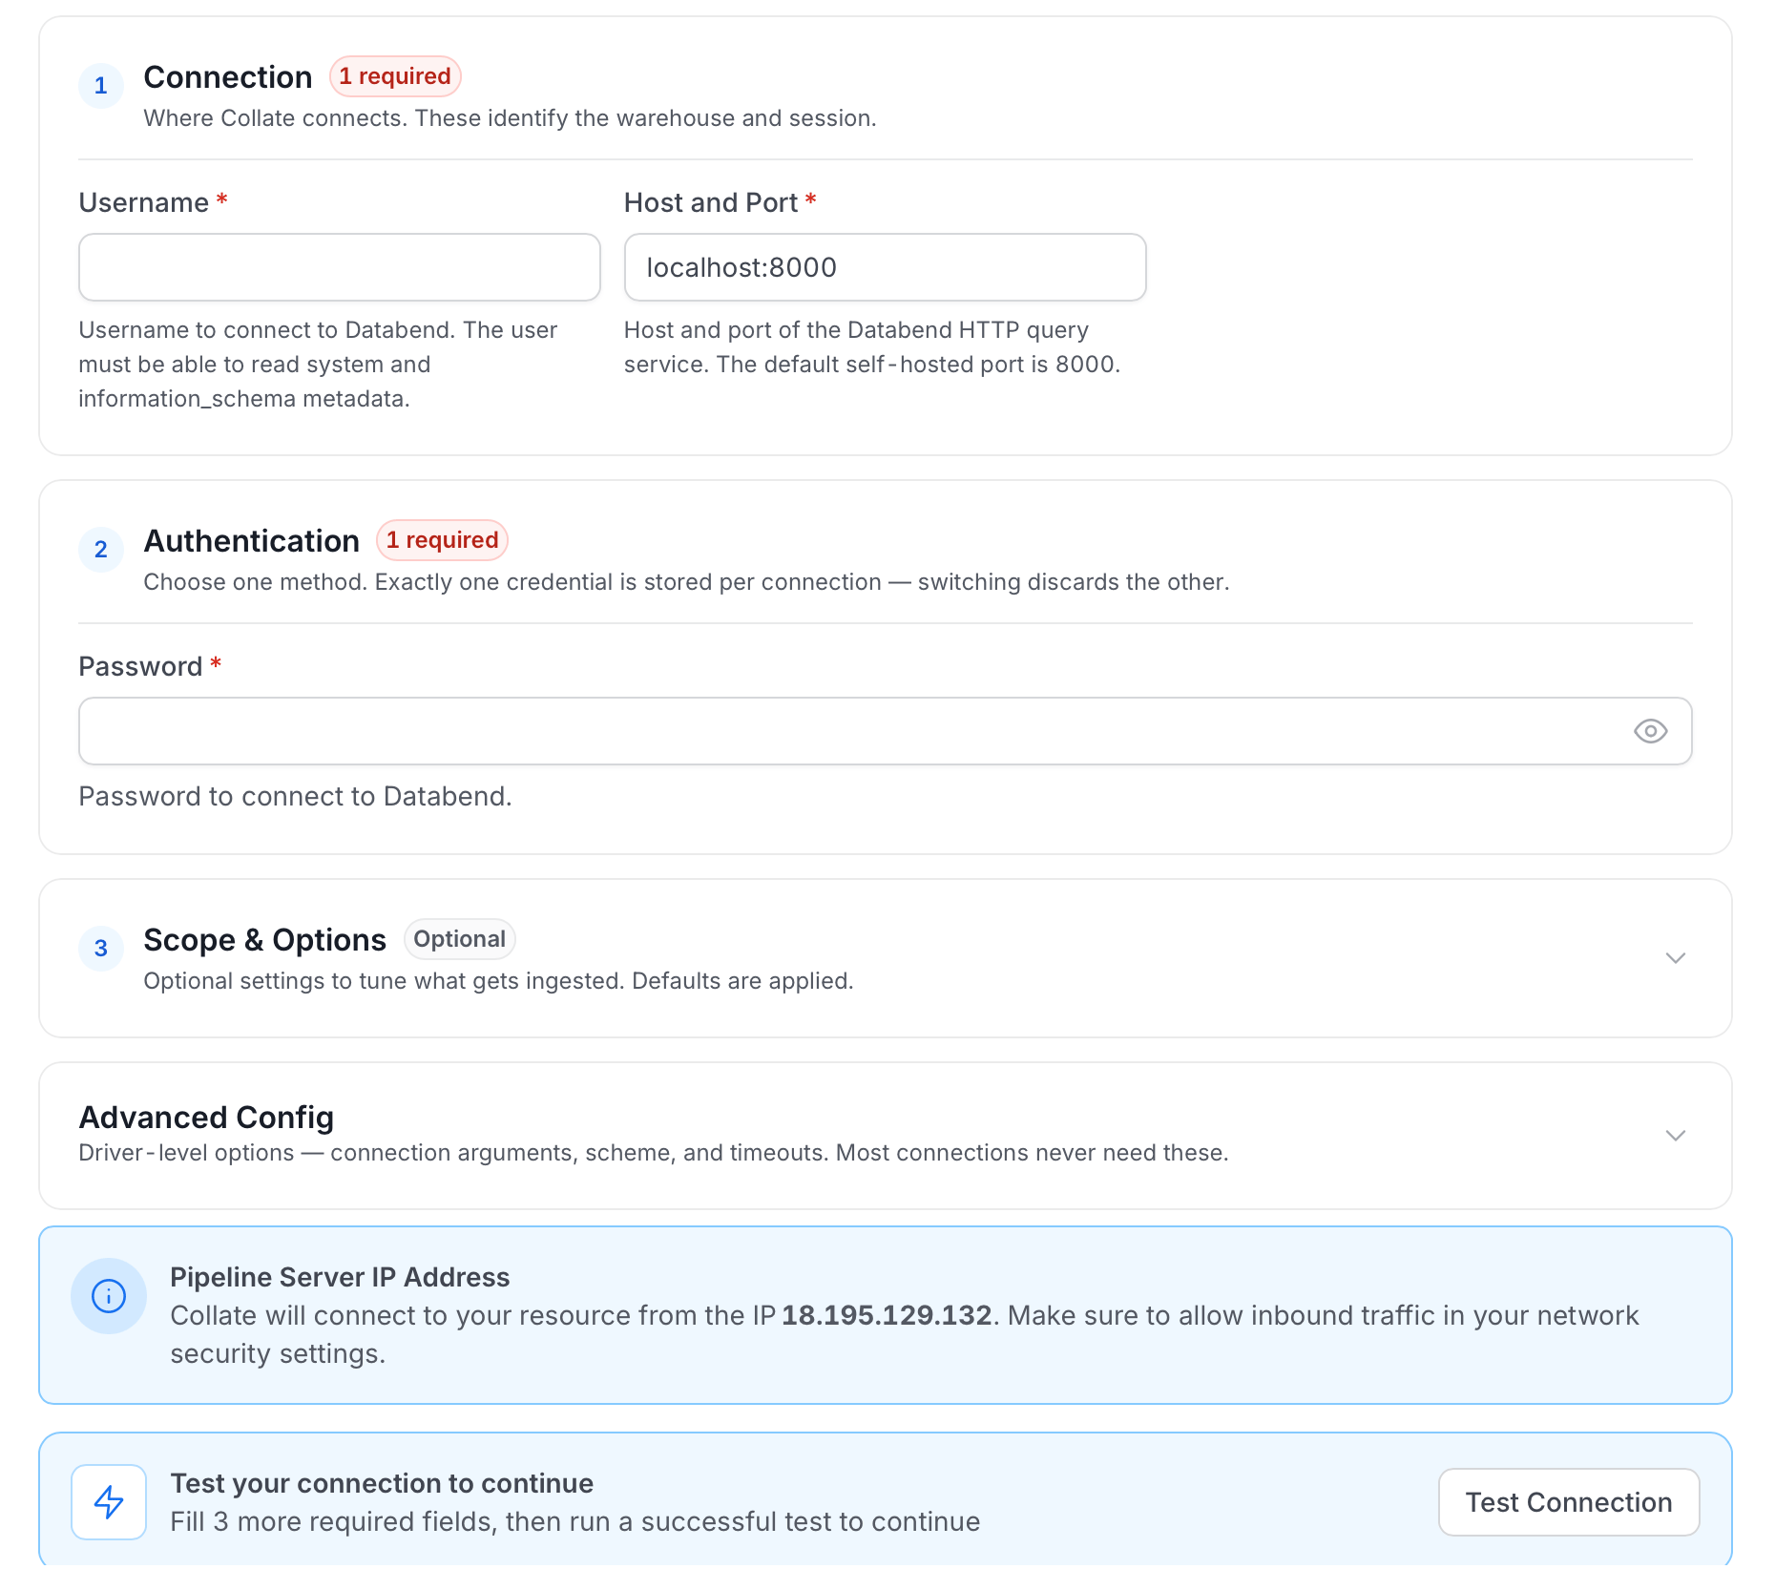Click the lightning bolt icon in test connection banner
This screenshot has height=1569, width=1775.
pos(109,1502)
